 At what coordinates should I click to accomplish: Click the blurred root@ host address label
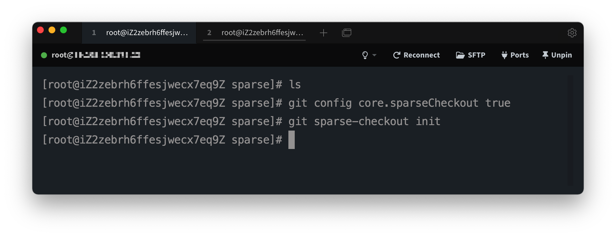[96, 55]
